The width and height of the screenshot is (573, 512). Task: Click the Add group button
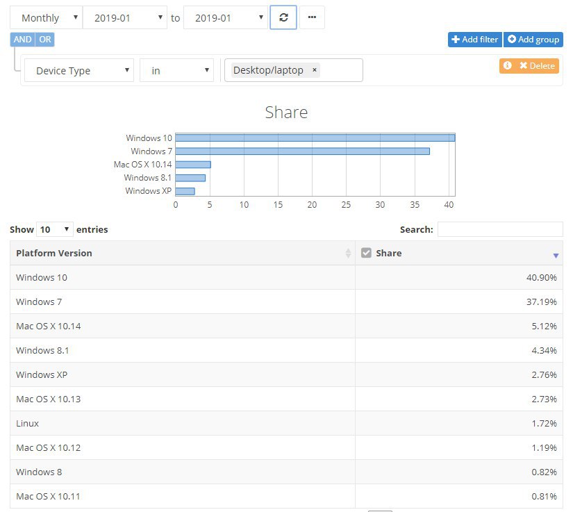tap(533, 40)
